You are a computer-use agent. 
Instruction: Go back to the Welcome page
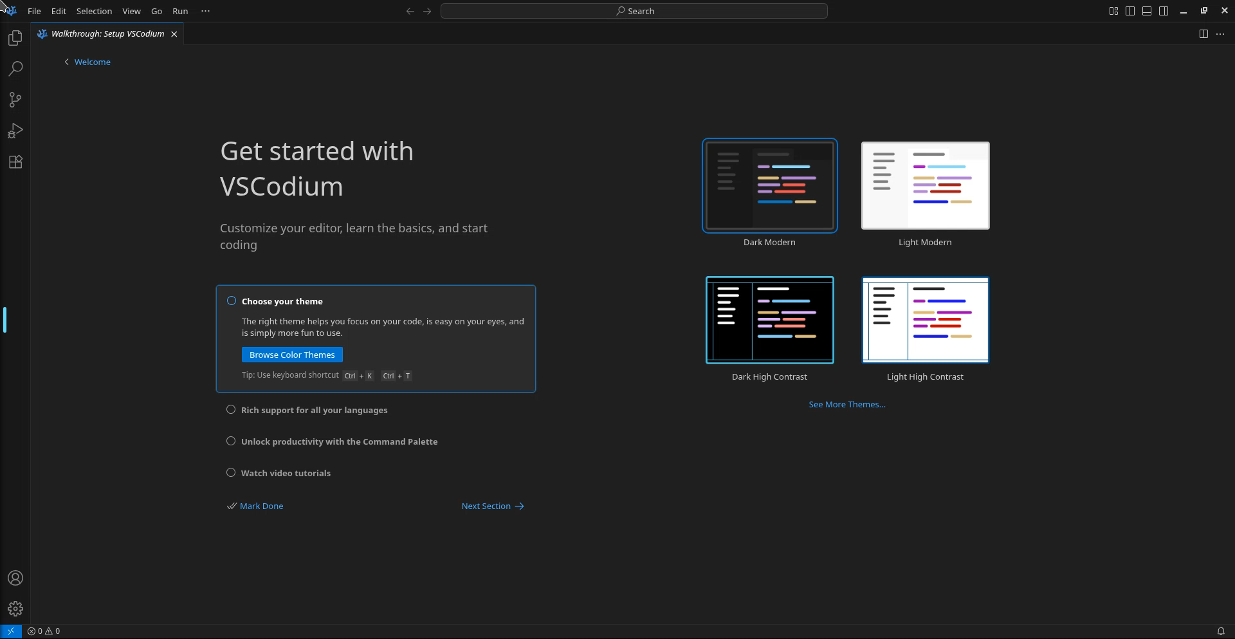tap(92, 62)
